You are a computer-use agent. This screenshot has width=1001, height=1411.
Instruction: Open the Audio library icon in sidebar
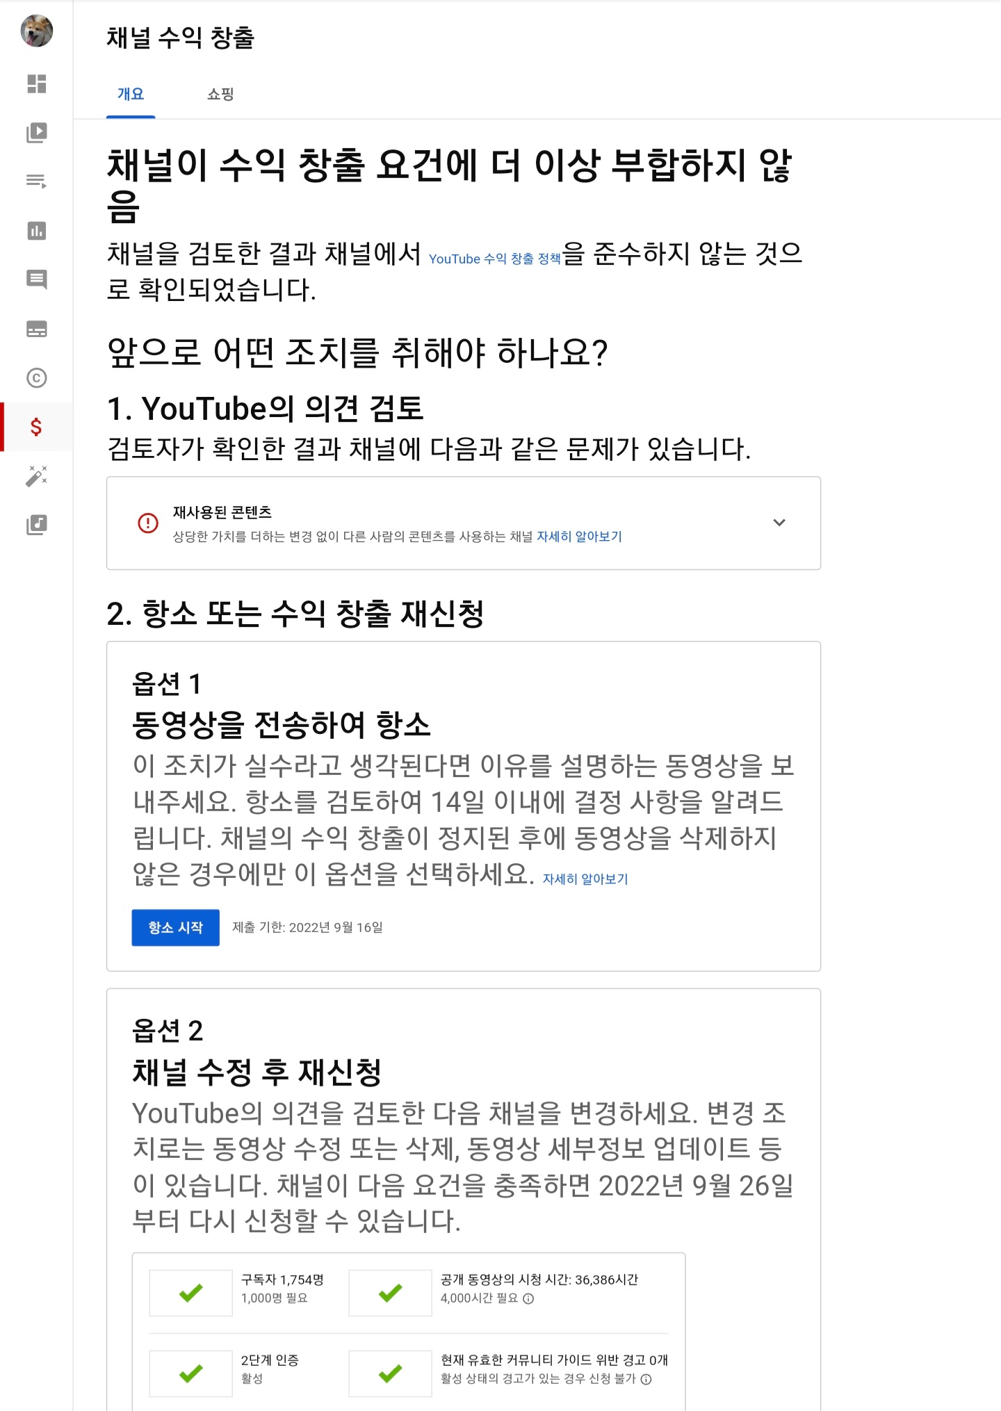37,525
